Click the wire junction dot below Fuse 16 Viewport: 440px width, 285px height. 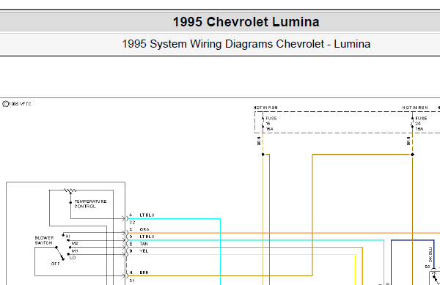click(263, 155)
